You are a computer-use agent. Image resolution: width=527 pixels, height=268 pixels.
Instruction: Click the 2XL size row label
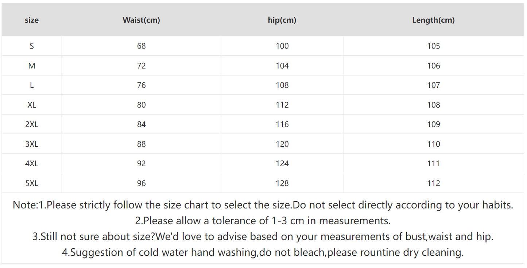[x=32, y=125]
